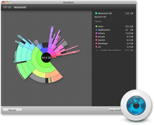Screen dimensions: 154x125
Task: Click the Scan Another button
Action: pos(115,110)
